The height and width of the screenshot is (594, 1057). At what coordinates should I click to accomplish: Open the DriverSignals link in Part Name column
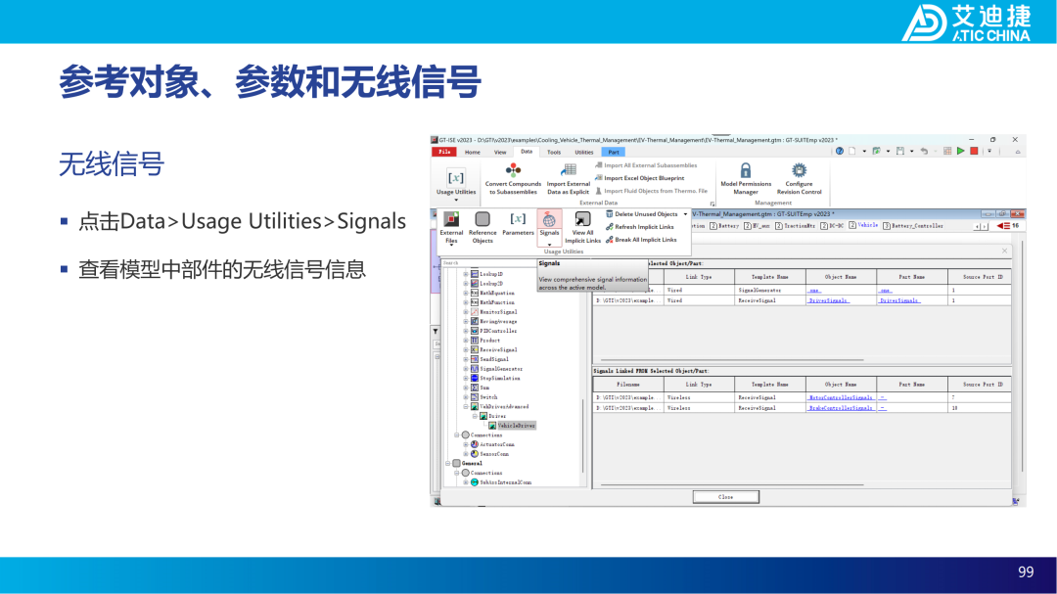coord(899,300)
